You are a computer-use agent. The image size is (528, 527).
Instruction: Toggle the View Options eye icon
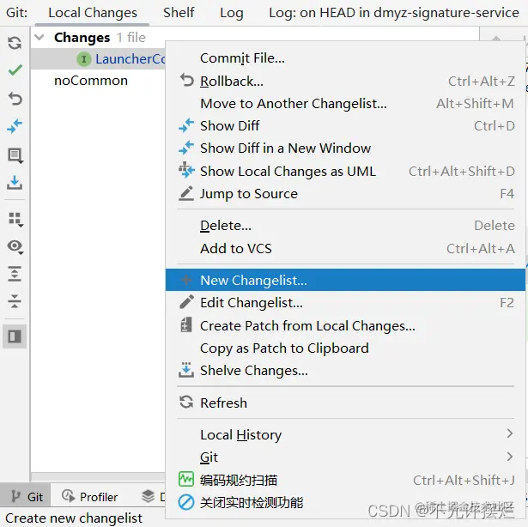[15, 246]
